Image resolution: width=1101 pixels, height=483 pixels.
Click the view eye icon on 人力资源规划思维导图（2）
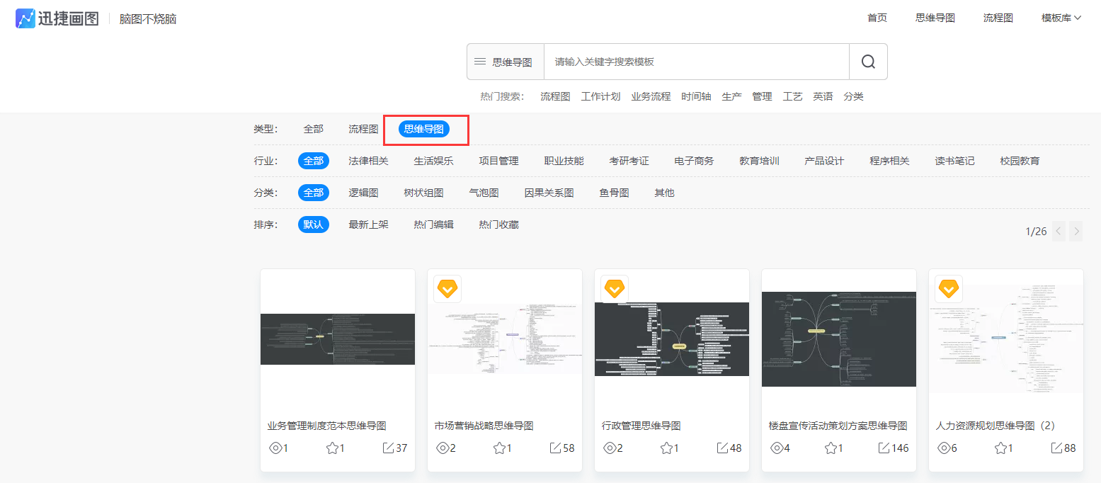(944, 448)
